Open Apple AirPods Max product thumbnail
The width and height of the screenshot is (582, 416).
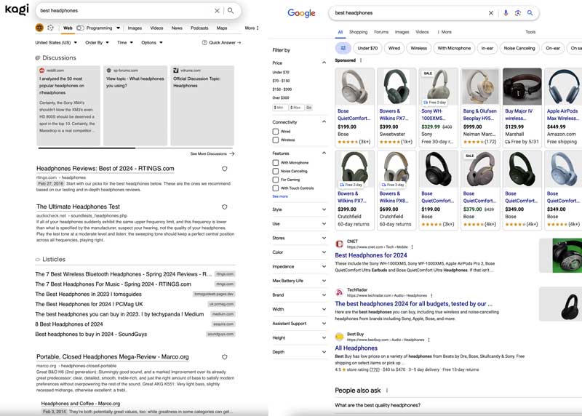(x=562, y=87)
